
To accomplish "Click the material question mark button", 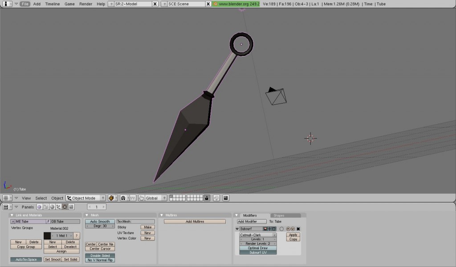I will (x=77, y=235).
